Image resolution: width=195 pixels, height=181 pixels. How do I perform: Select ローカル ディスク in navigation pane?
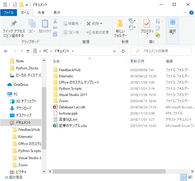click(x=25, y=75)
